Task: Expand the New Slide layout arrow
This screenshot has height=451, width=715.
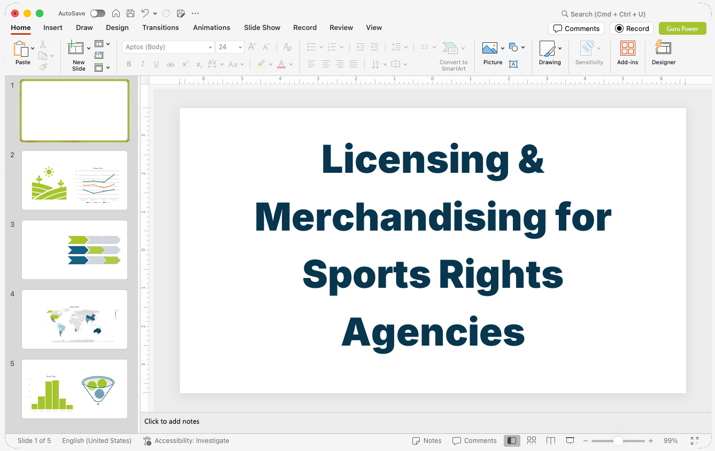Action: click(x=89, y=48)
